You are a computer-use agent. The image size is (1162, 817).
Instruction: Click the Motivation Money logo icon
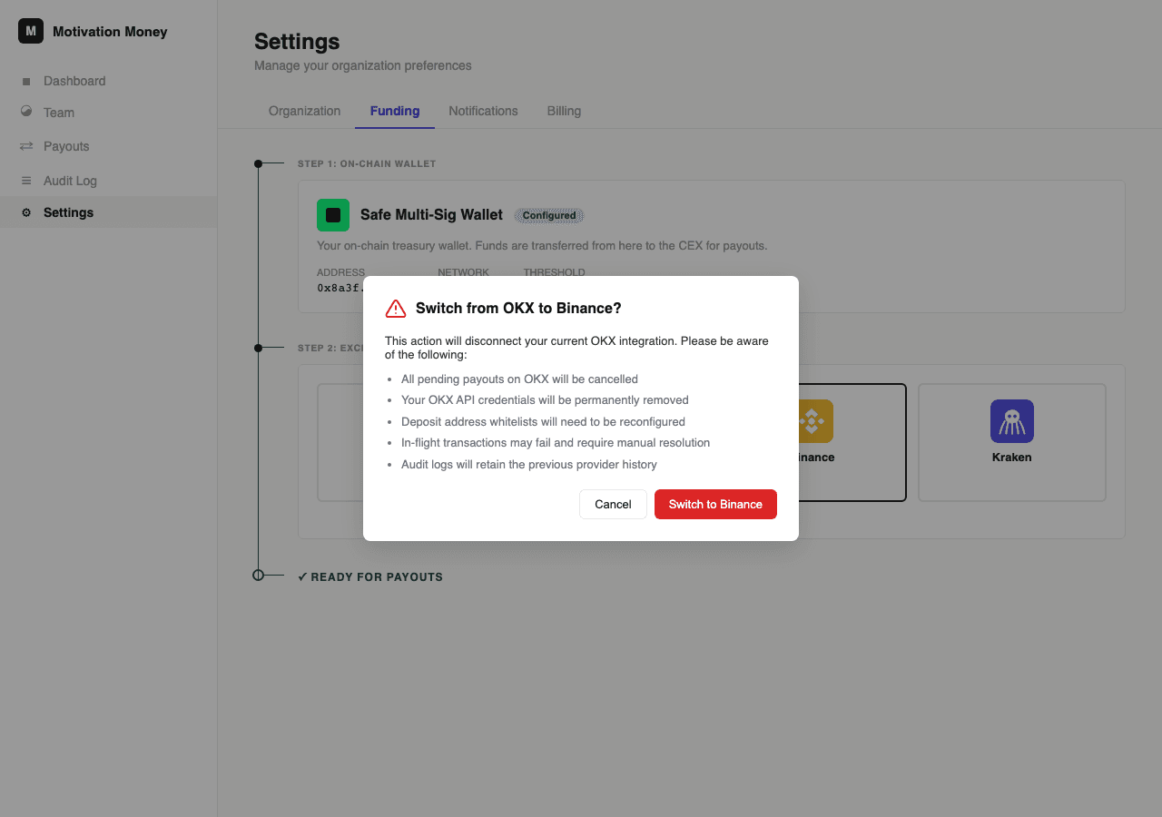[31, 31]
